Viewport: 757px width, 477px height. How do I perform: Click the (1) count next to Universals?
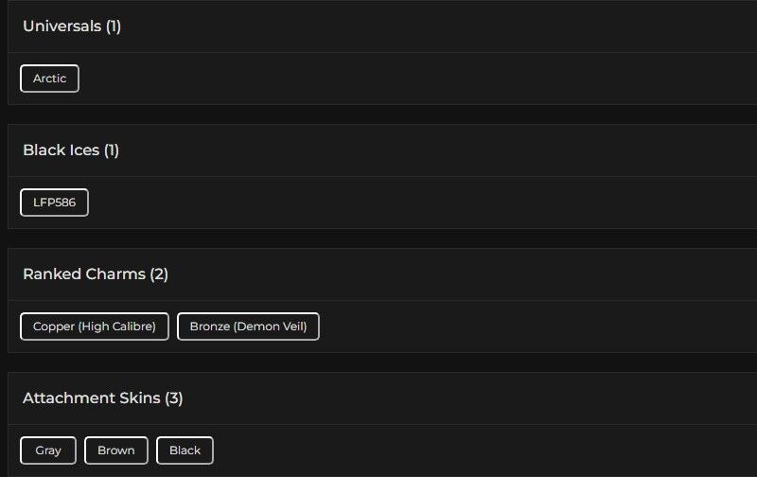pyautogui.click(x=114, y=26)
